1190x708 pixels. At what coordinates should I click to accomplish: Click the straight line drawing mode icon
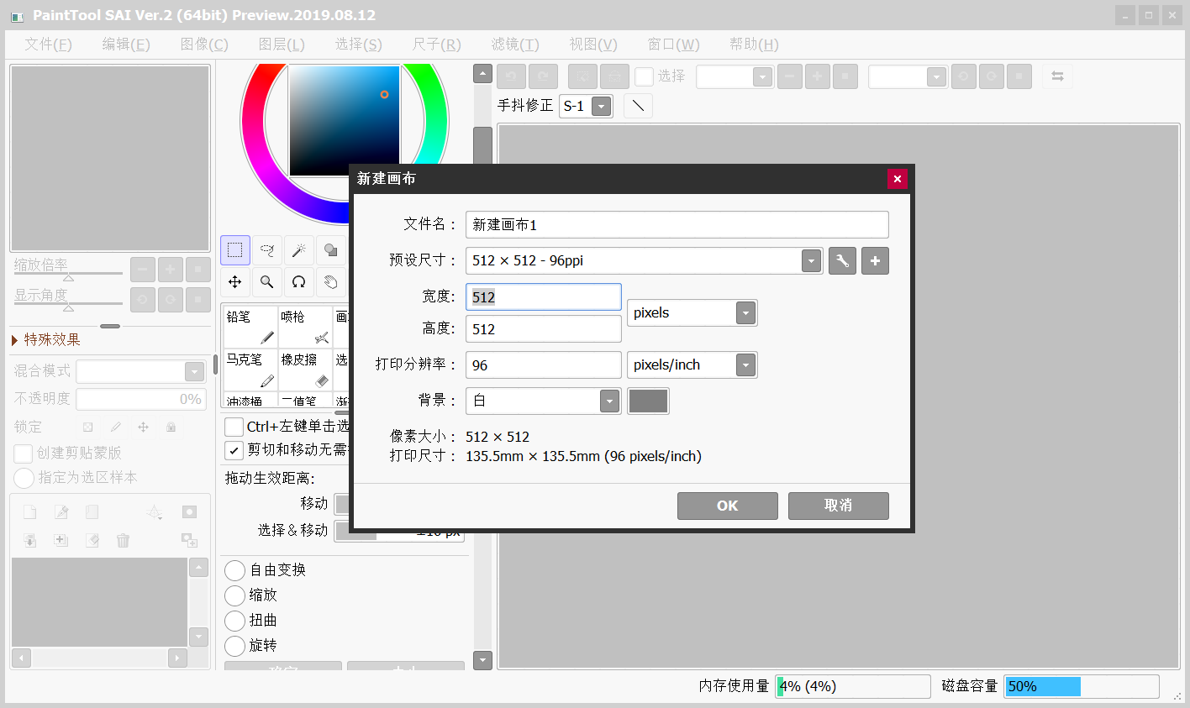tap(639, 106)
